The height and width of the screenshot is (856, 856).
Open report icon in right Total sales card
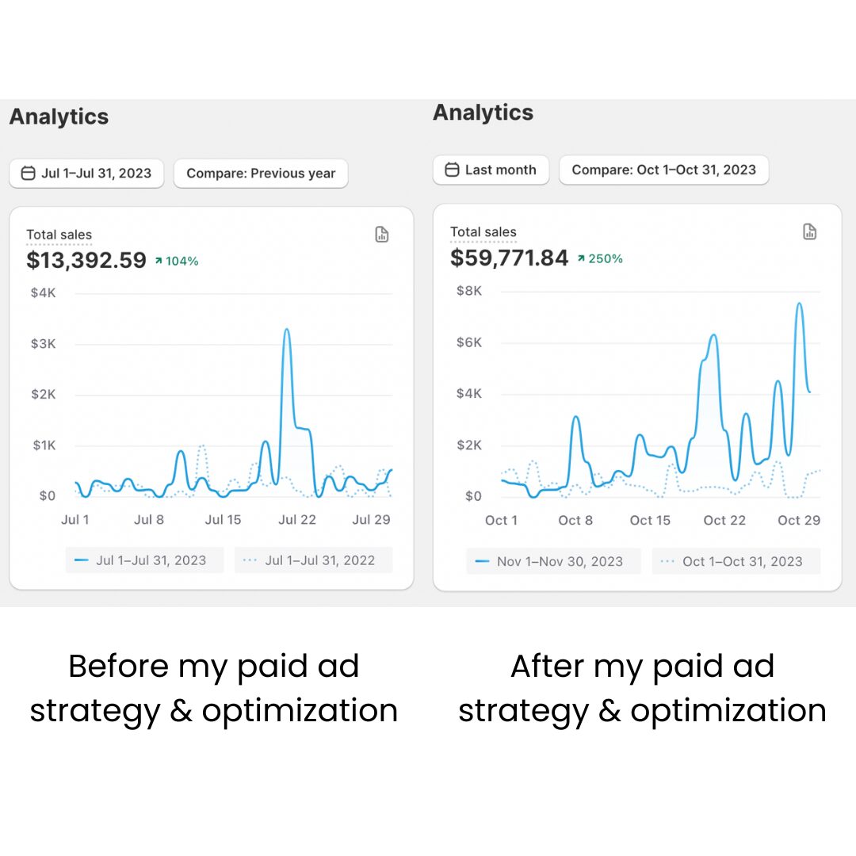(809, 231)
